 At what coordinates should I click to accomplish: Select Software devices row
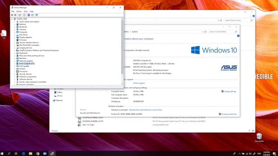pyautogui.click(x=26, y=79)
